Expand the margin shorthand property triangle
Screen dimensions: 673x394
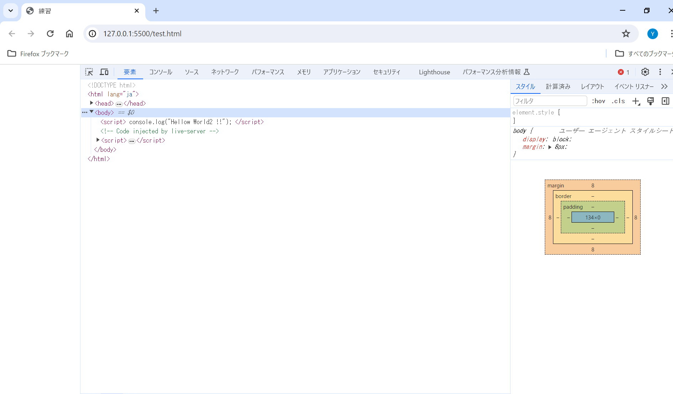(x=550, y=147)
